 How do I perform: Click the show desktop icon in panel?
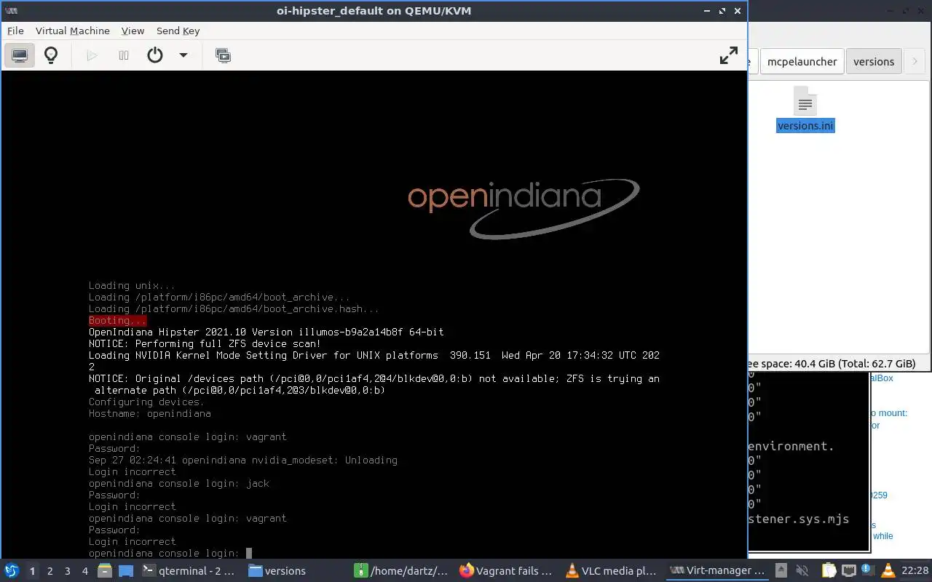126,571
